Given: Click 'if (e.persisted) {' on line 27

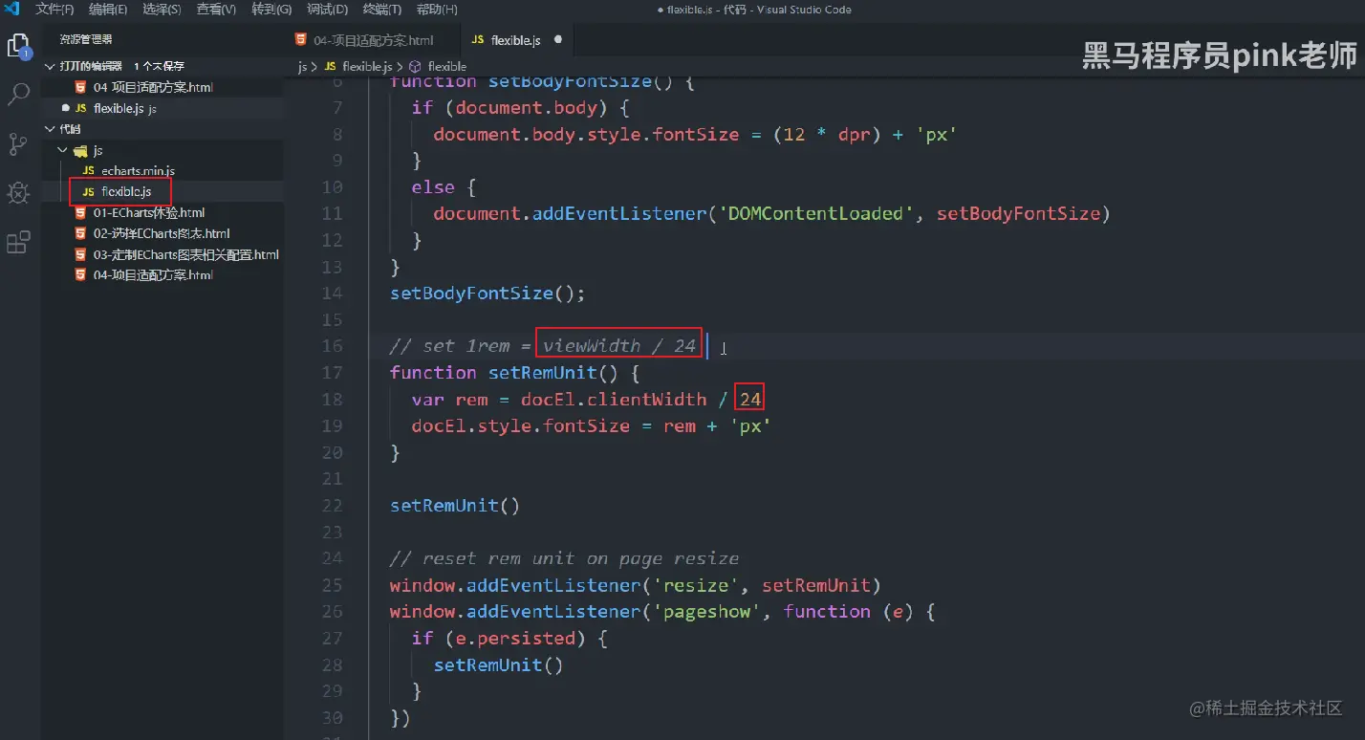Looking at the screenshot, I should coord(509,638).
